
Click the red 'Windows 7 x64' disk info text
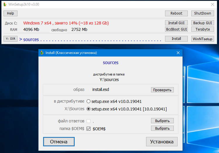[66, 23]
